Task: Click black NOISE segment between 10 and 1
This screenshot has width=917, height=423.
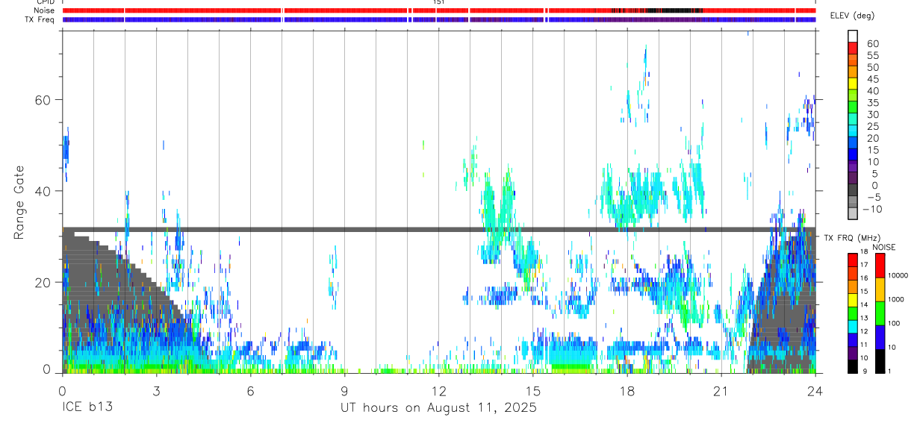Action: [880, 361]
